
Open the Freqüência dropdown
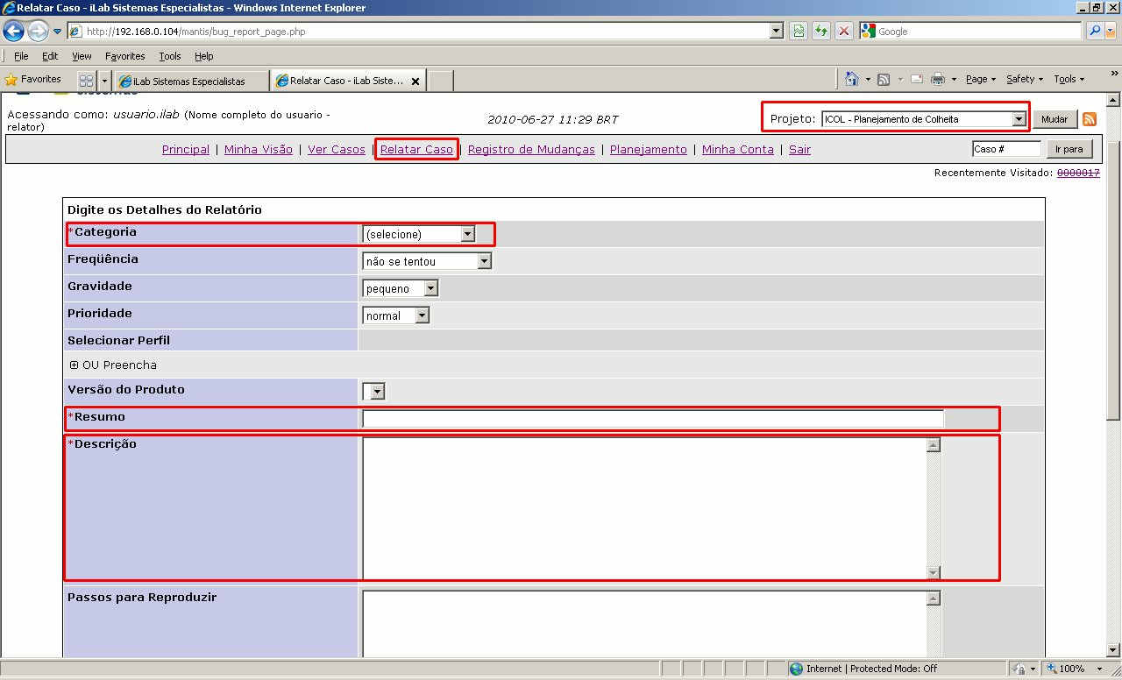pyautogui.click(x=427, y=261)
